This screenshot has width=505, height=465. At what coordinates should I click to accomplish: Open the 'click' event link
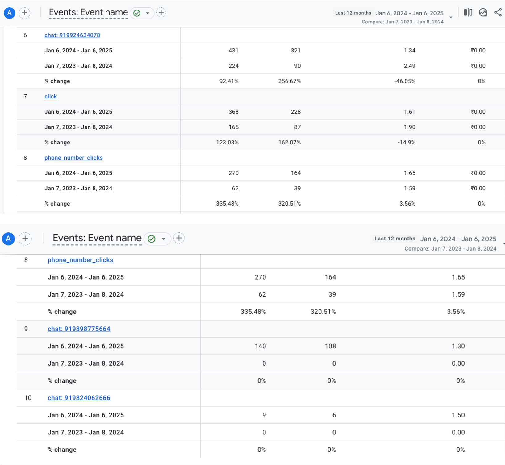51,96
